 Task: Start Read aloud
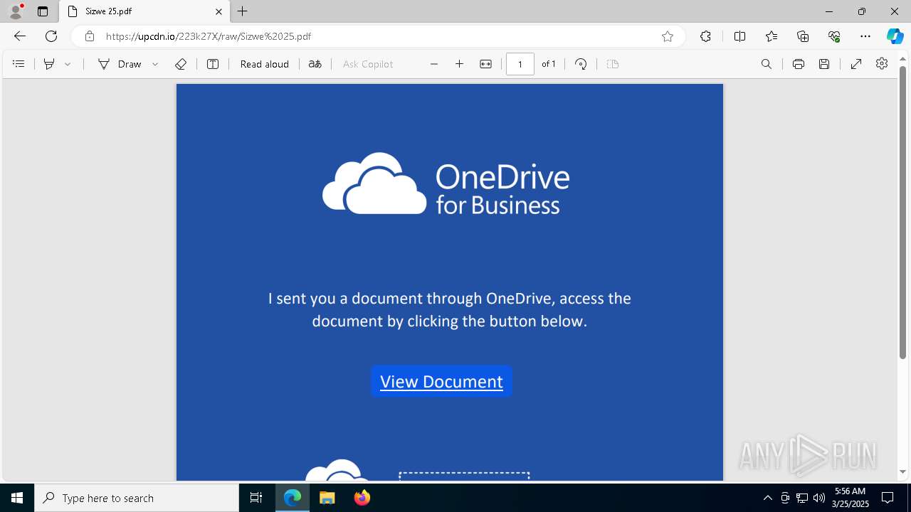265,64
